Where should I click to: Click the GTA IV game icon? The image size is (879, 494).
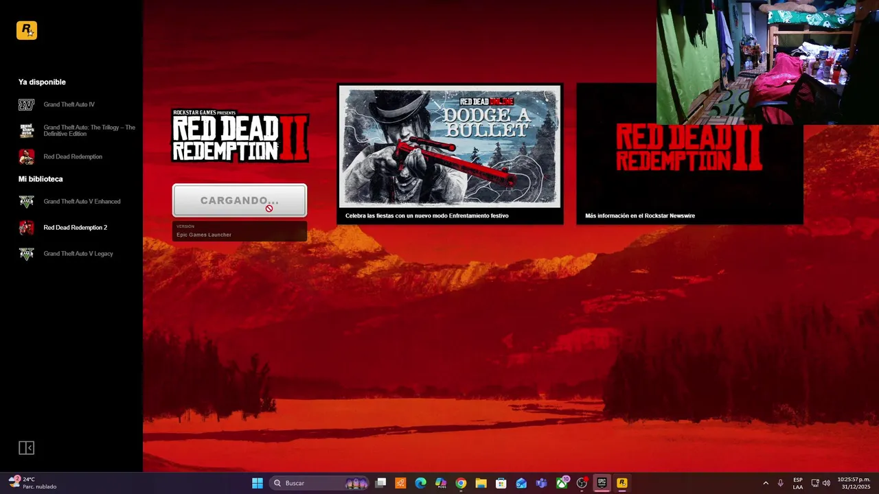26,104
